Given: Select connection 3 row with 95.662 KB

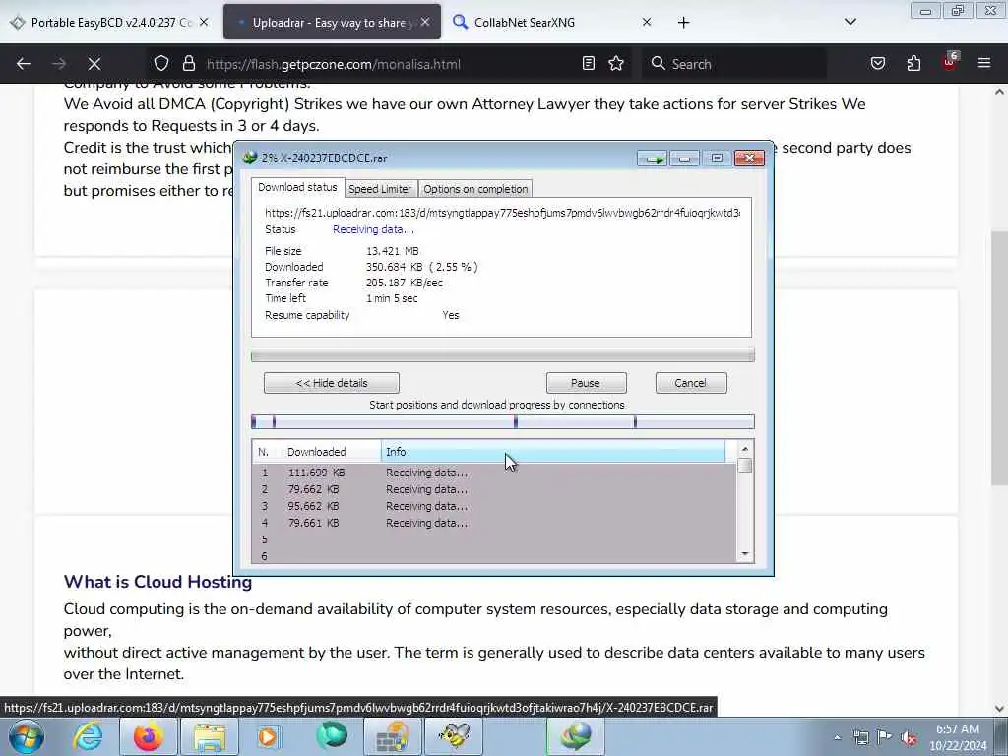Looking at the screenshot, I should pyautogui.click(x=494, y=506).
